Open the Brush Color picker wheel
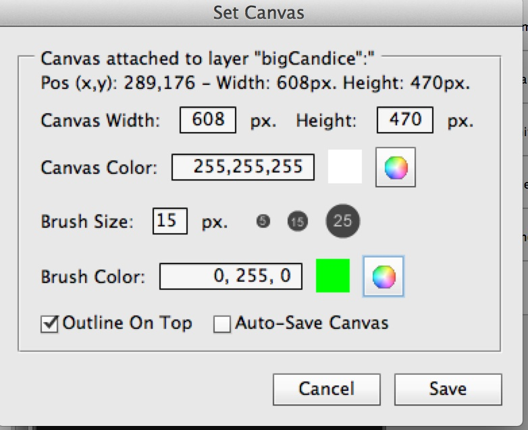This screenshot has height=430, width=528. point(384,276)
